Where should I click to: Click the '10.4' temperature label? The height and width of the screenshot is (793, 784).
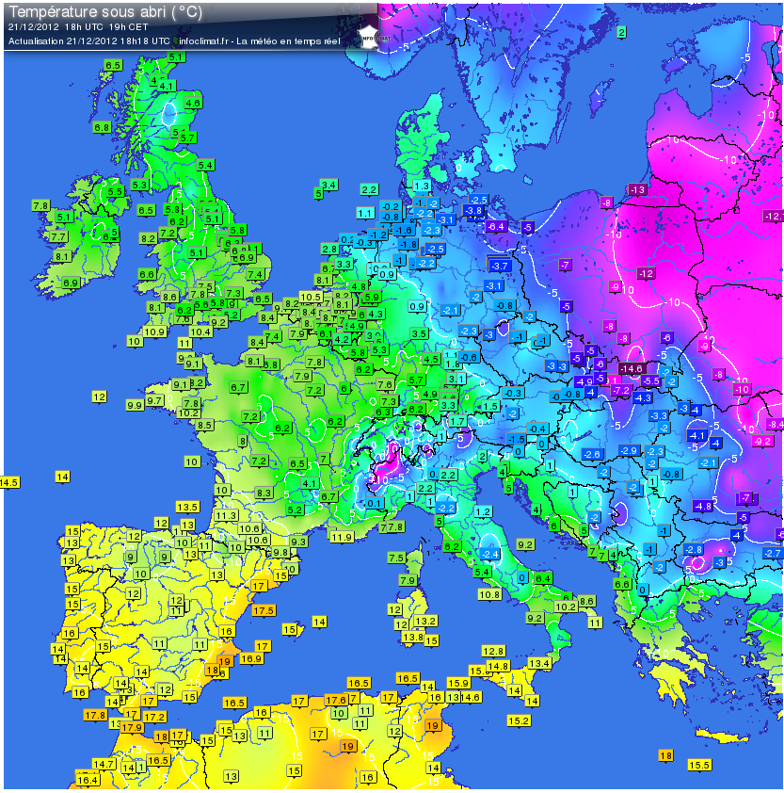[200, 332]
